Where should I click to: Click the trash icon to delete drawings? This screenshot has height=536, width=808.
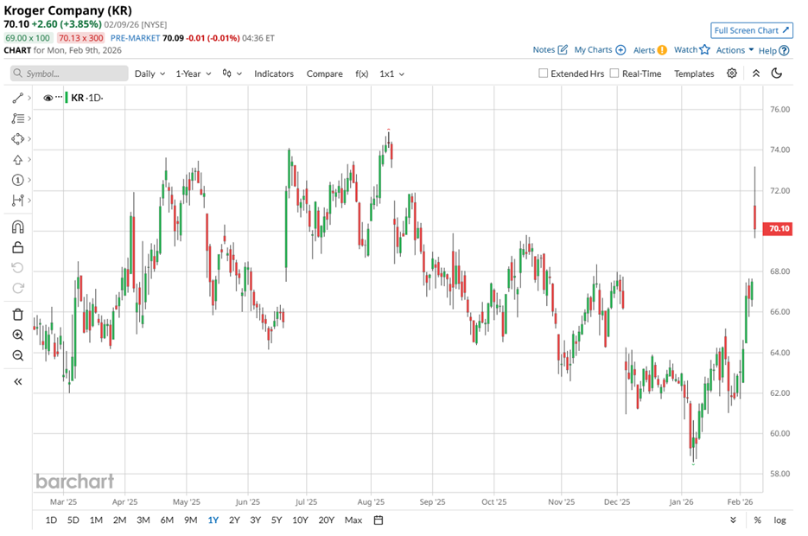pyautogui.click(x=17, y=315)
